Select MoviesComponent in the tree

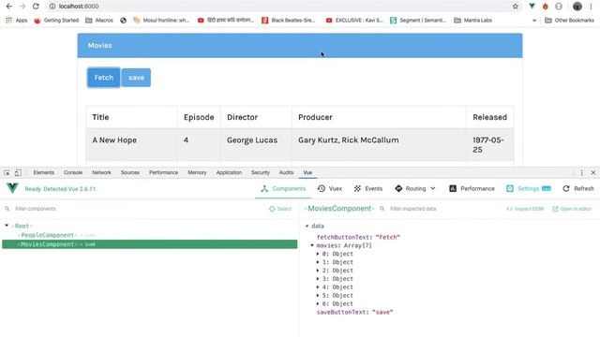click(150, 244)
